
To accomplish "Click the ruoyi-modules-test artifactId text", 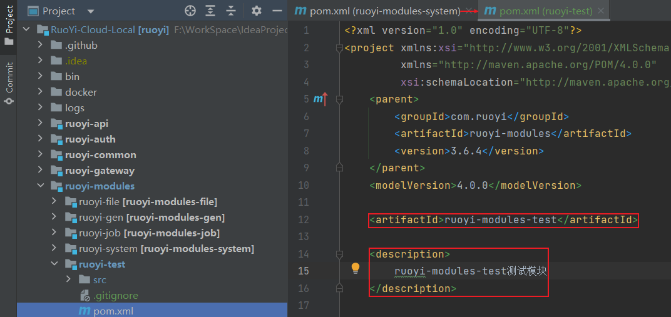I will pos(500,220).
